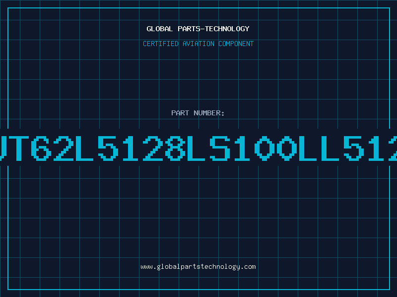Click the CERTIFIED AVIATION COMPONENT subtitle
The width and height of the screenshot is (397, 297).
198,44
